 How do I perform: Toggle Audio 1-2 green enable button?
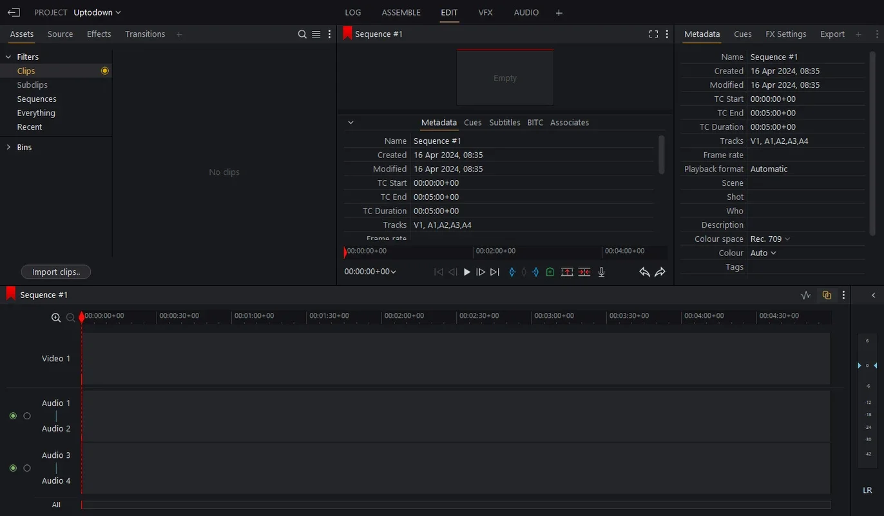pos(13,416)
